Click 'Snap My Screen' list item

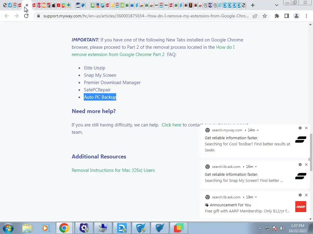coord(100,75)
